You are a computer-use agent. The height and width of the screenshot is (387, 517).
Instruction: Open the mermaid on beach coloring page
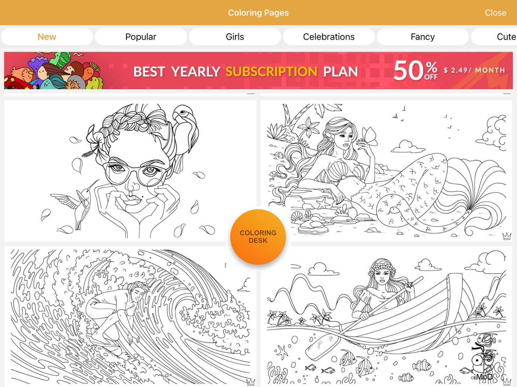pyautogui.click(x=386, y=171)
